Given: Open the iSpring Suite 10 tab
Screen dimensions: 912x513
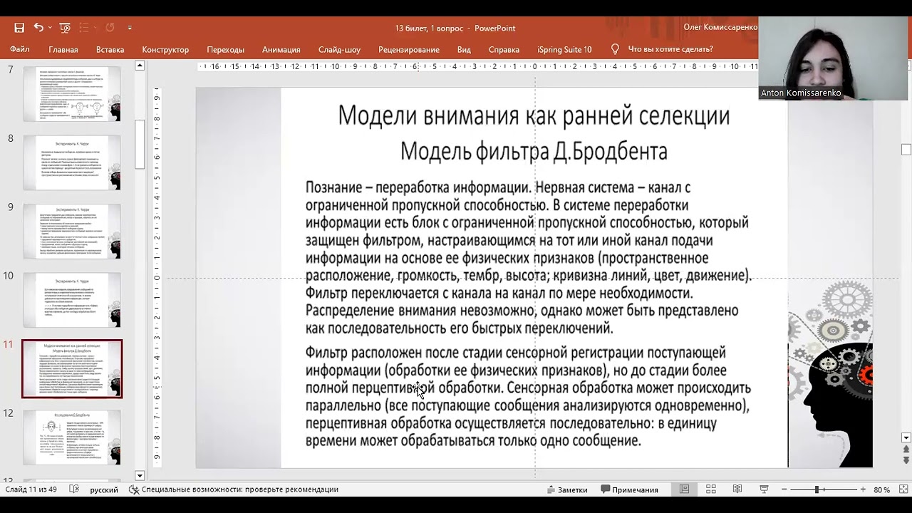Looking at the screenshot, I should pos(564,49).
